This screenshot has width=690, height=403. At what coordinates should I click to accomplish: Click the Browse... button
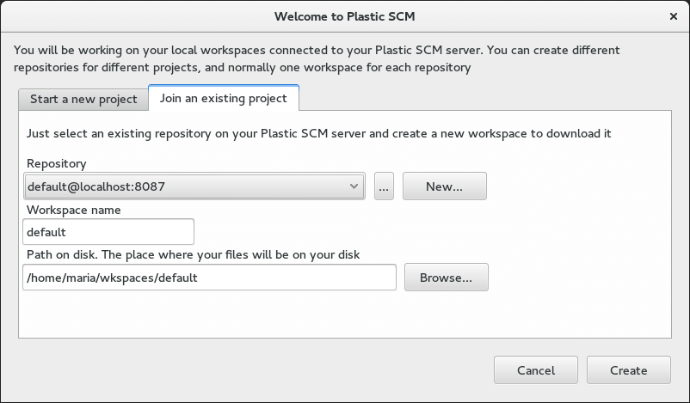coord(447,278)
